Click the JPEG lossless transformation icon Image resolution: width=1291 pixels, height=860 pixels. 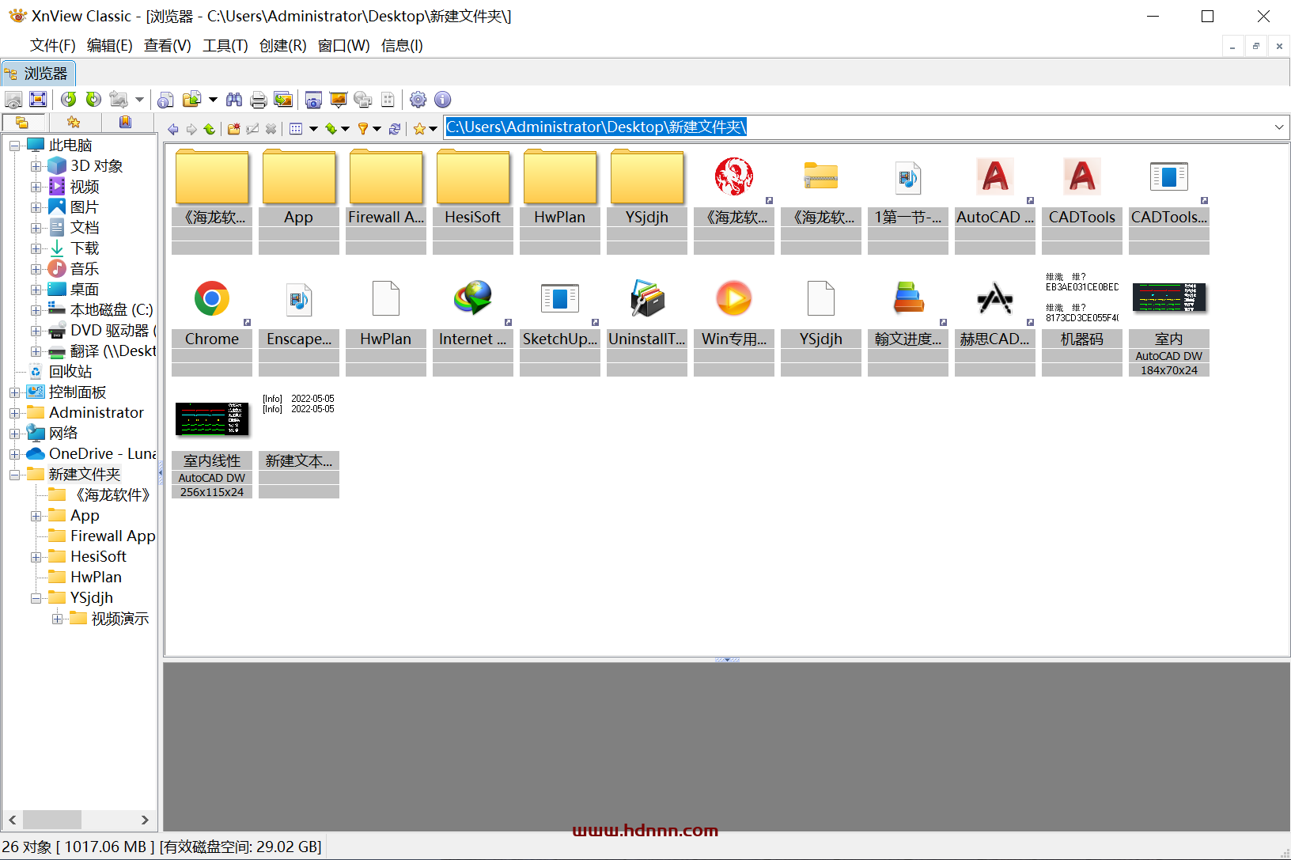119,100
